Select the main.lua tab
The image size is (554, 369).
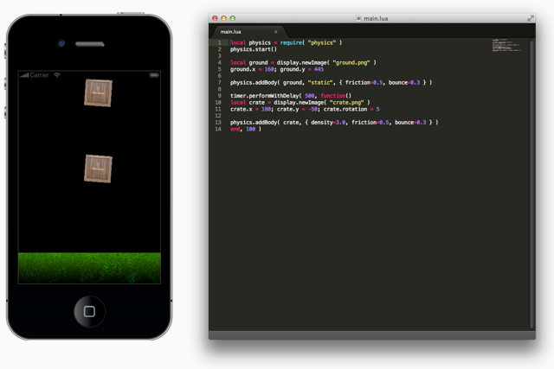pos(232,32)
